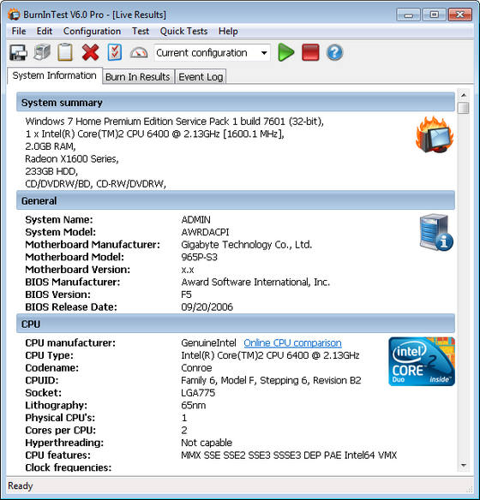Click the System summary section header
Viewport: 480px width, 500px height.
pos(236,103)
